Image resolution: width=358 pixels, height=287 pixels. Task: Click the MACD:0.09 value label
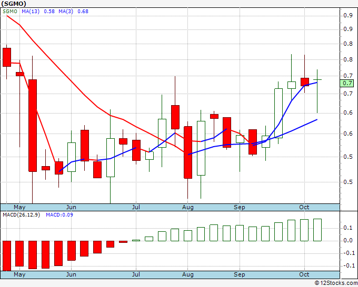click(x=59, y=215)
